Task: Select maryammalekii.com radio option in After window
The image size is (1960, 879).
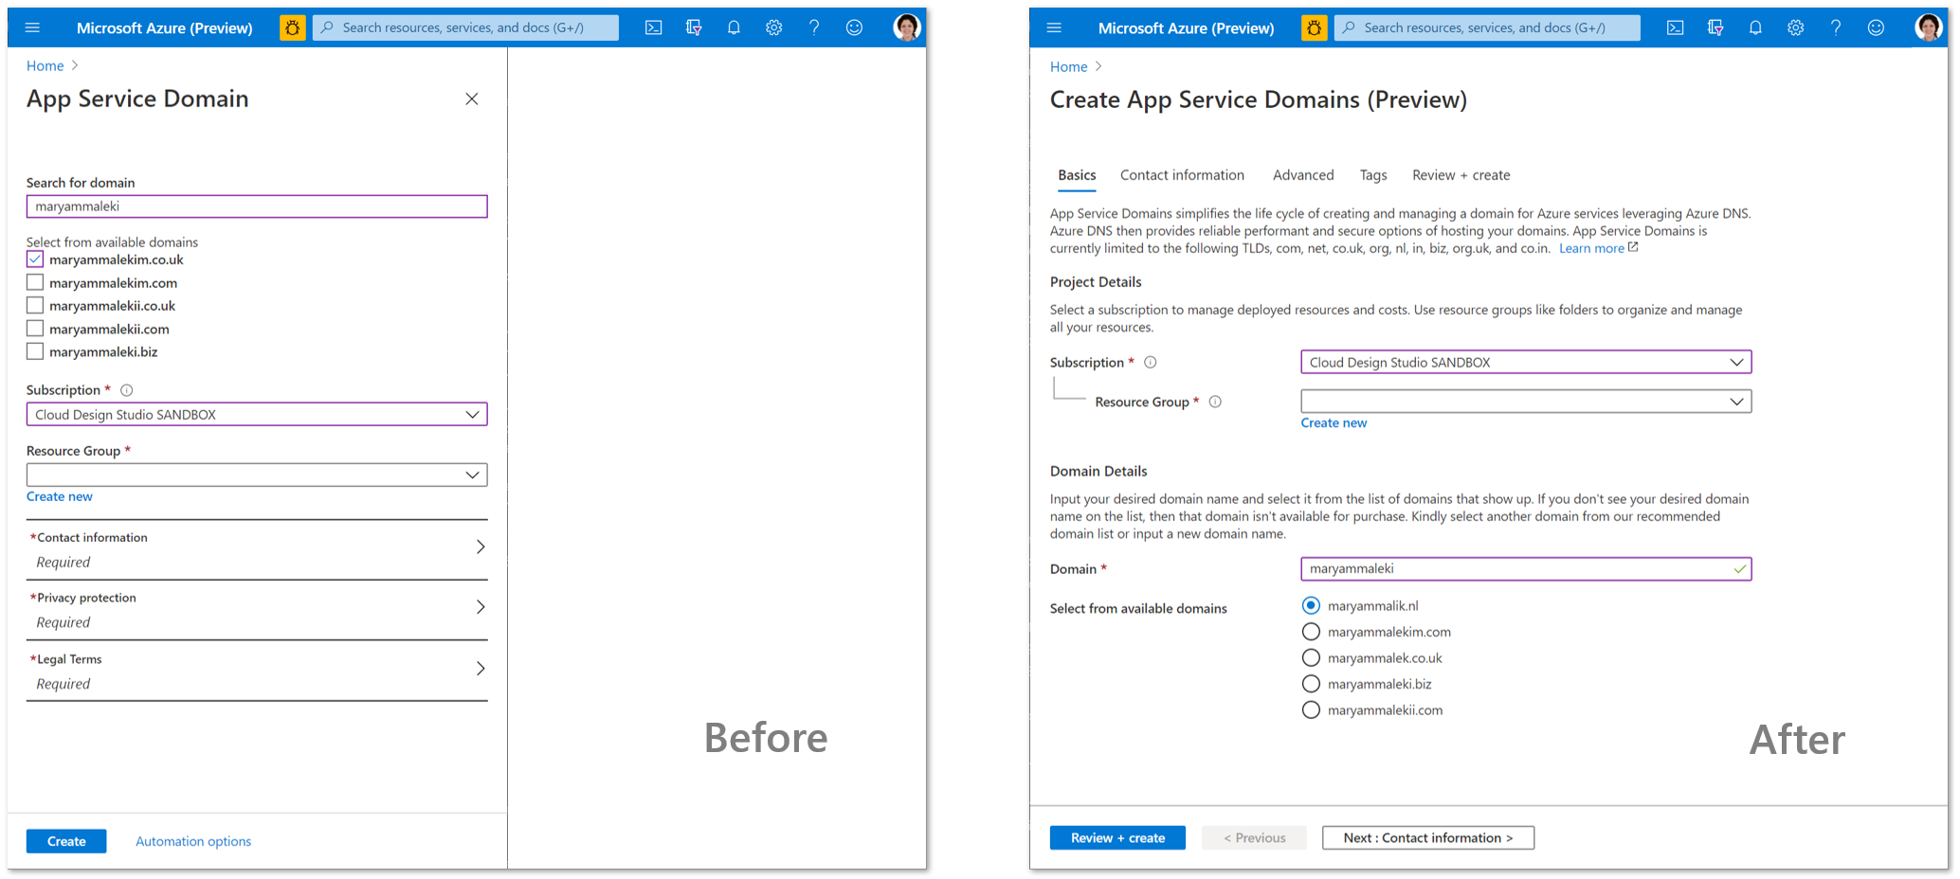Action: click(x=1311, y=709)
